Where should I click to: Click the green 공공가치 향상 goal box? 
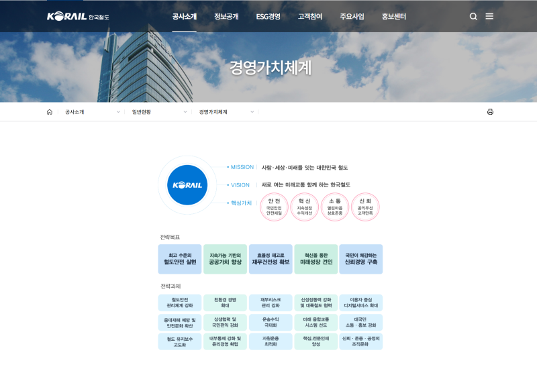click(225, 259)
